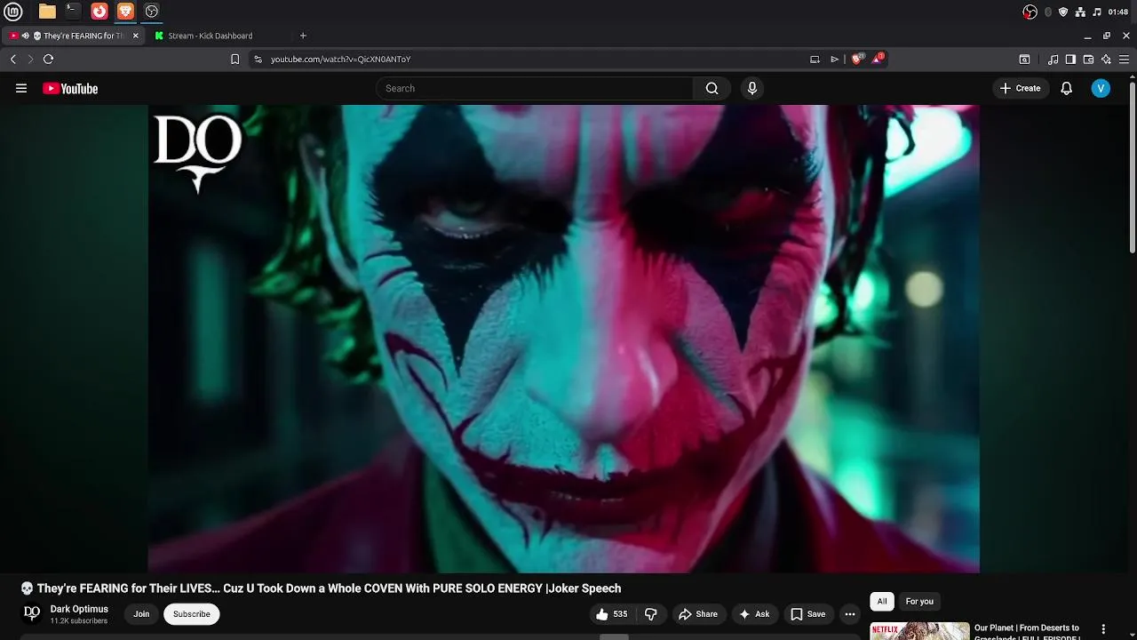Open the Brave media music note toolbar icon
This screenshot has height=640, width=1137.
pos(1053,60)
